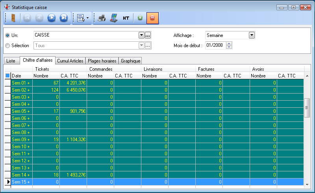This screenshot has height=193, width=315.
Task: Go to the next record
Action: (51, 18)
